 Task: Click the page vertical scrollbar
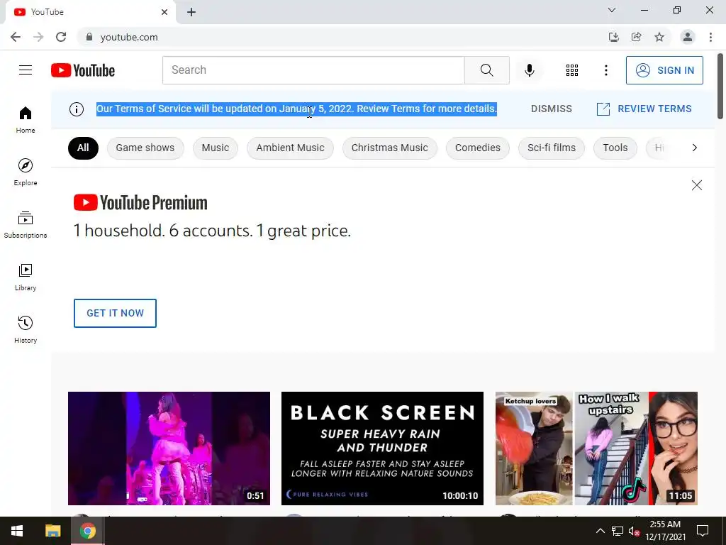720,86
